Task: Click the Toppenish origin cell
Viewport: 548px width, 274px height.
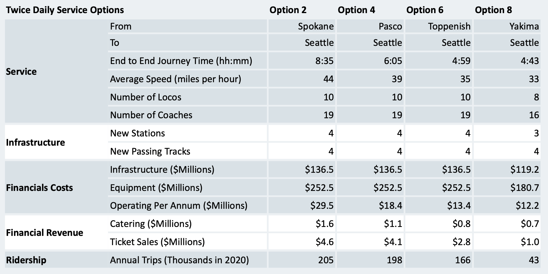Action: [449, 27]
